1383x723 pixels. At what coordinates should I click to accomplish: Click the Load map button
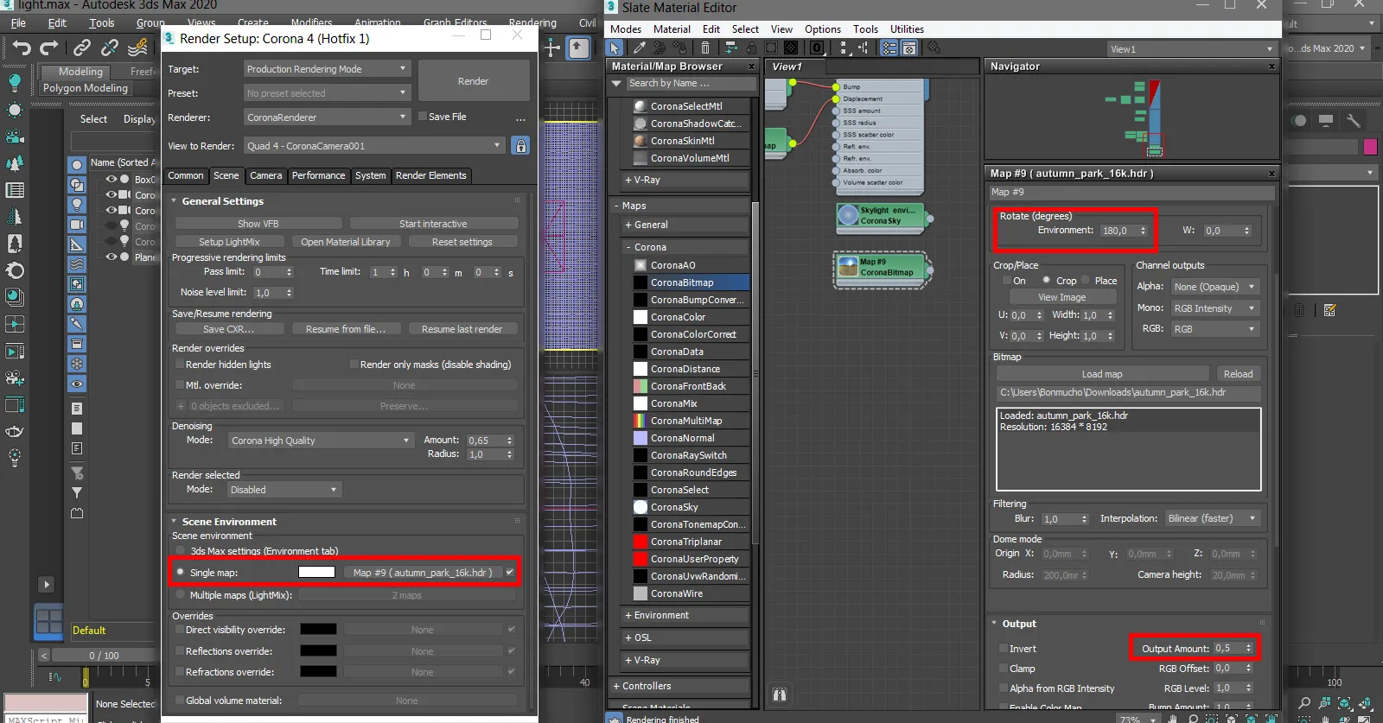(x=1102, y=374)
